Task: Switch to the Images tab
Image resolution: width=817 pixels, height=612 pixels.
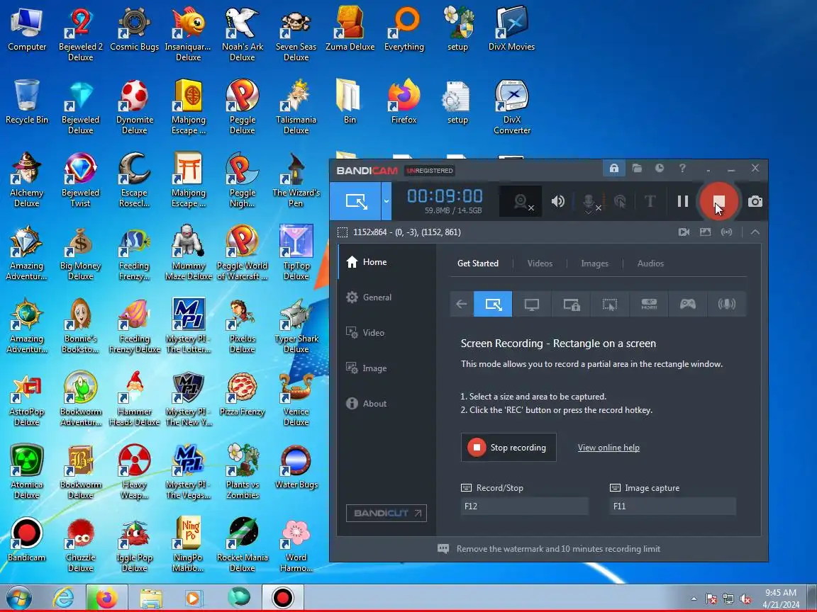Action: pyautogui.click(x=594, y=263)
